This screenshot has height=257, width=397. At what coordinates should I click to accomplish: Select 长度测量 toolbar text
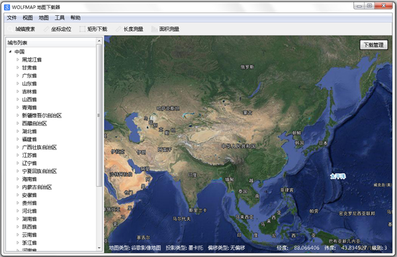(x=133, y=29)
